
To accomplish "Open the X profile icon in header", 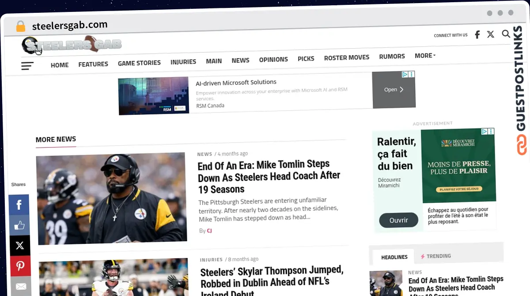I will point(491,34).
